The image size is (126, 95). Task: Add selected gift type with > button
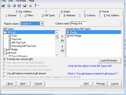(x=62, y=36)
